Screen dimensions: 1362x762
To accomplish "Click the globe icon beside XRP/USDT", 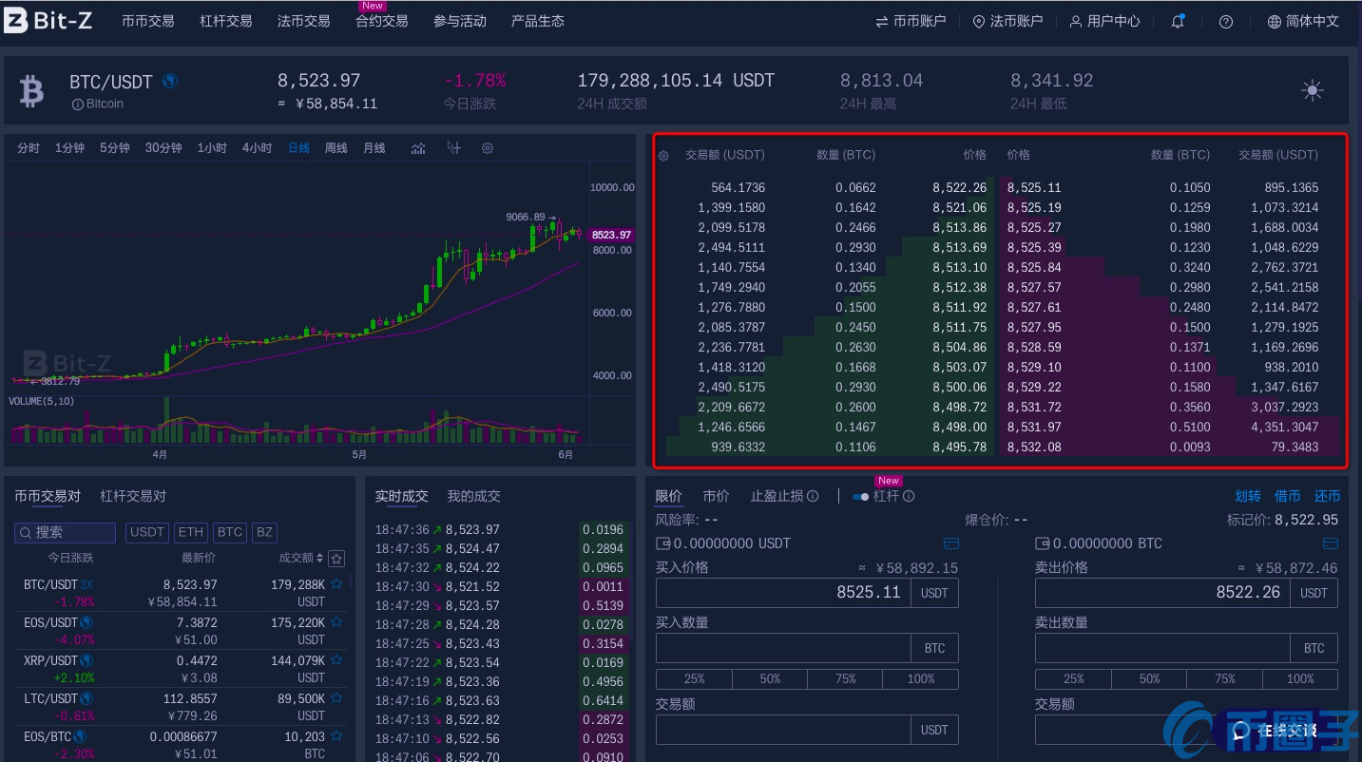I will 86,660.
